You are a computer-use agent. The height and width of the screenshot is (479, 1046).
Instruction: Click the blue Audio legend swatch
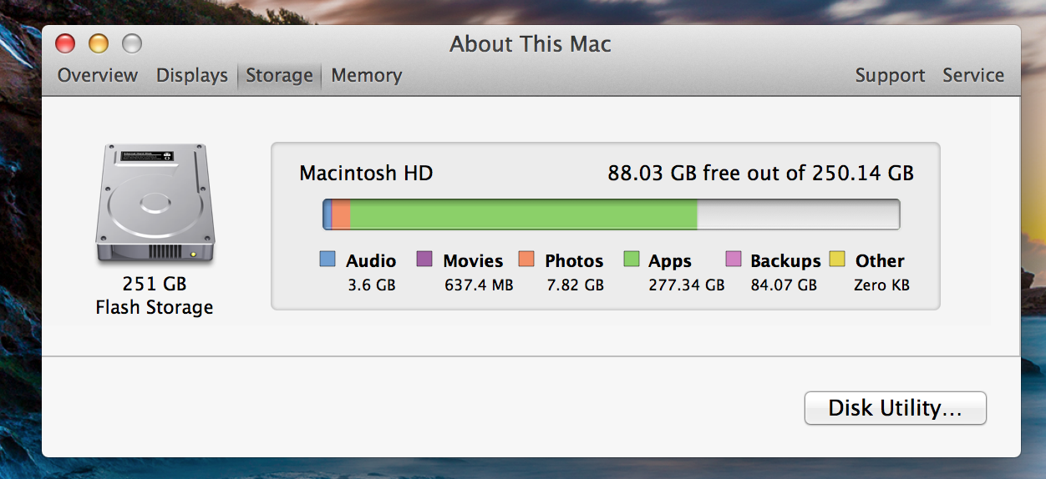tap(328, 259)
